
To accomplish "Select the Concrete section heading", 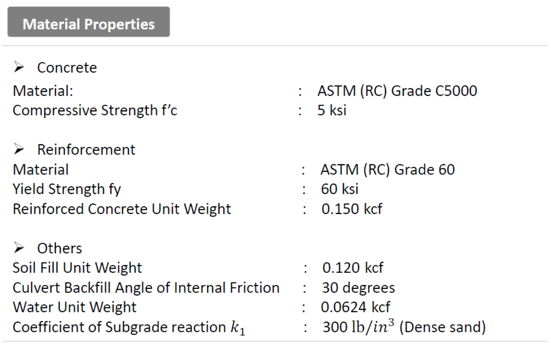I will [66, 68].
